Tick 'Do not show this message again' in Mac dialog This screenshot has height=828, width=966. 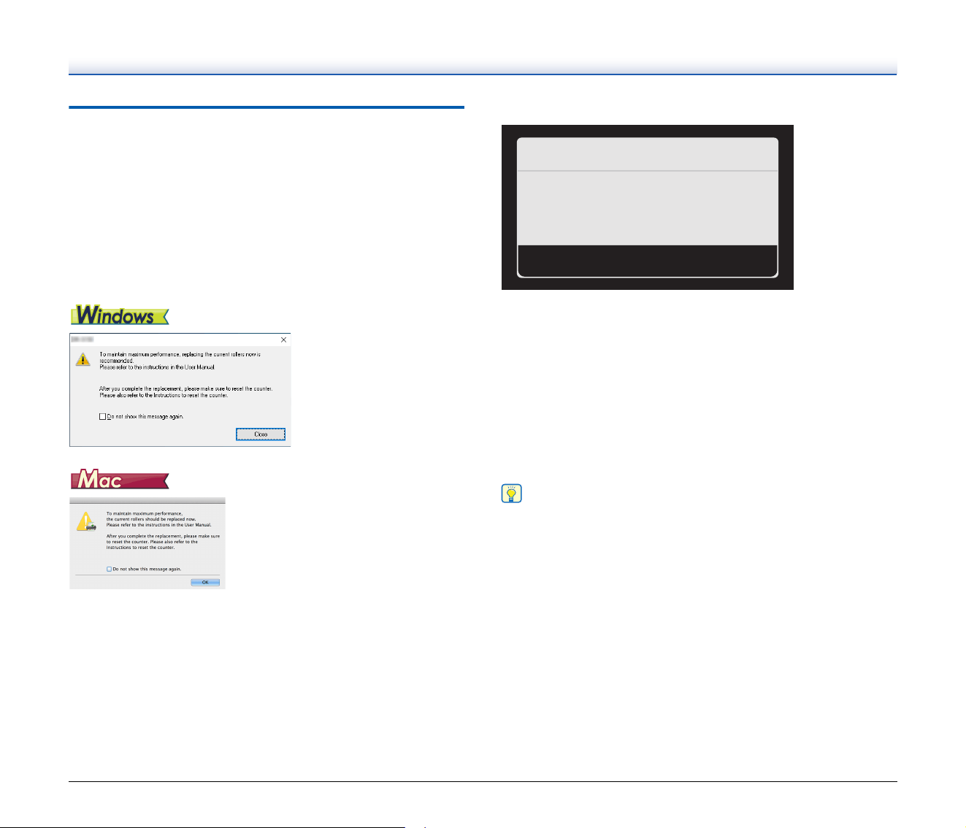click(x=109, y=569)
